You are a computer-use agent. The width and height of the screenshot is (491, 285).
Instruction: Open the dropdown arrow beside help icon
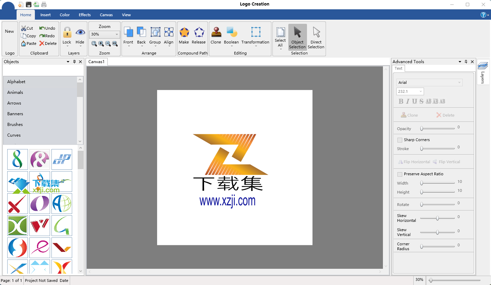488,16
